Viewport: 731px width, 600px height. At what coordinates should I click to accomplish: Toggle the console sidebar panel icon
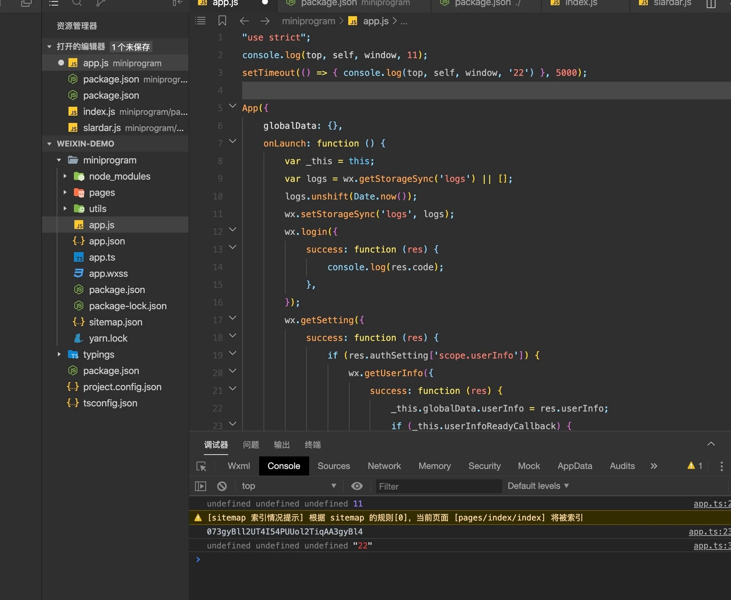tap(201, 486)
